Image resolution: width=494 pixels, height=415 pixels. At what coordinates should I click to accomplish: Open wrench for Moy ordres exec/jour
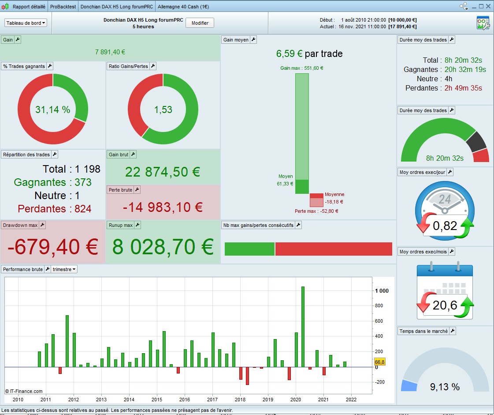click(450, 172)
